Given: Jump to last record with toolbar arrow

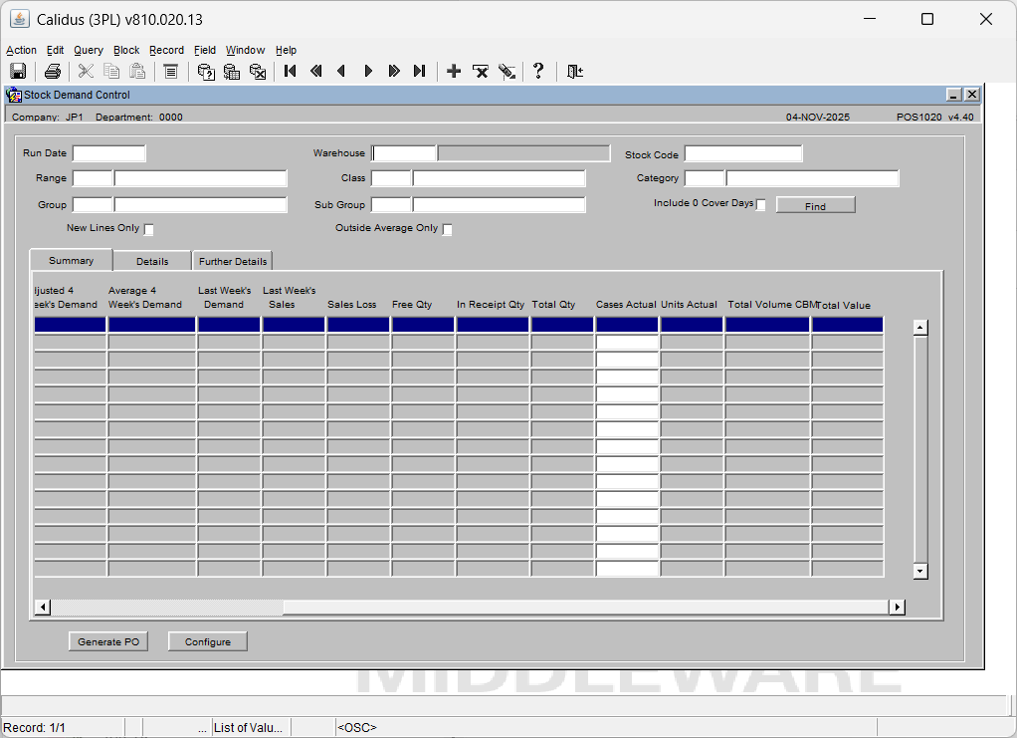Looking at the screenshot, I should pos(420,71).
